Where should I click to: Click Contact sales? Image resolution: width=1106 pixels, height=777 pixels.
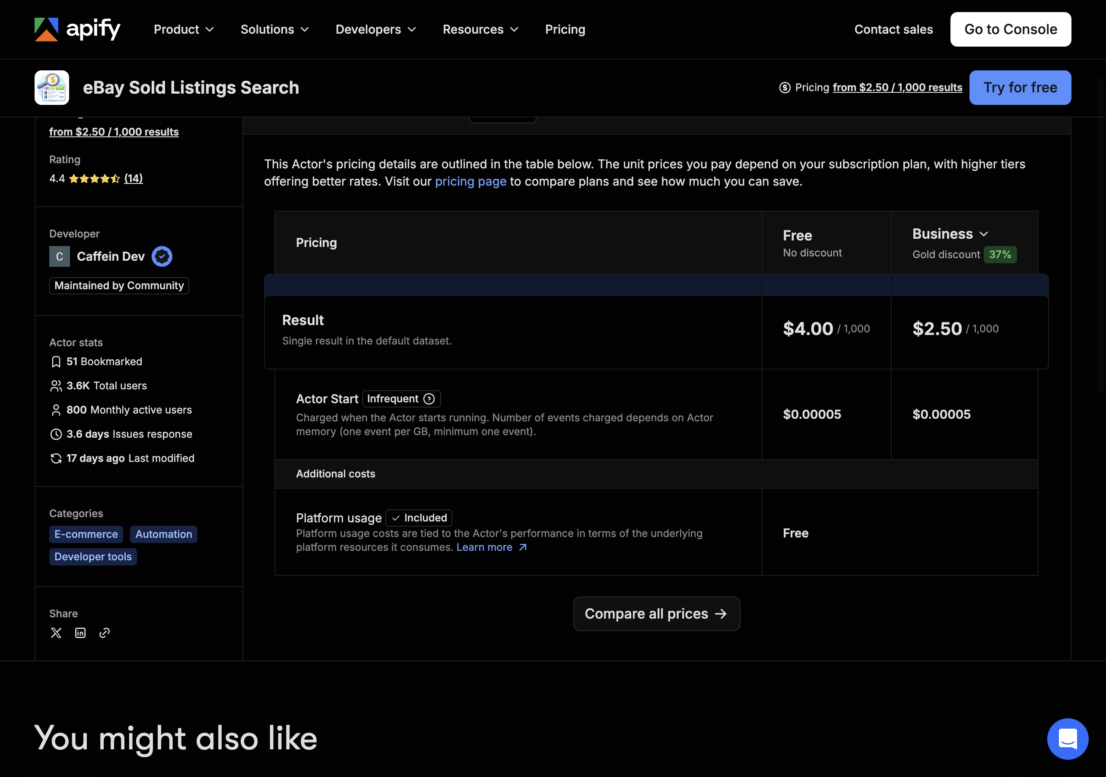[893, 29]
